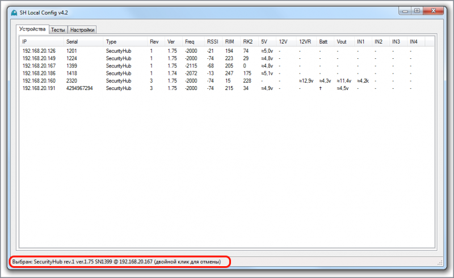Minimize the SH Local Config window

coord(405,11)
